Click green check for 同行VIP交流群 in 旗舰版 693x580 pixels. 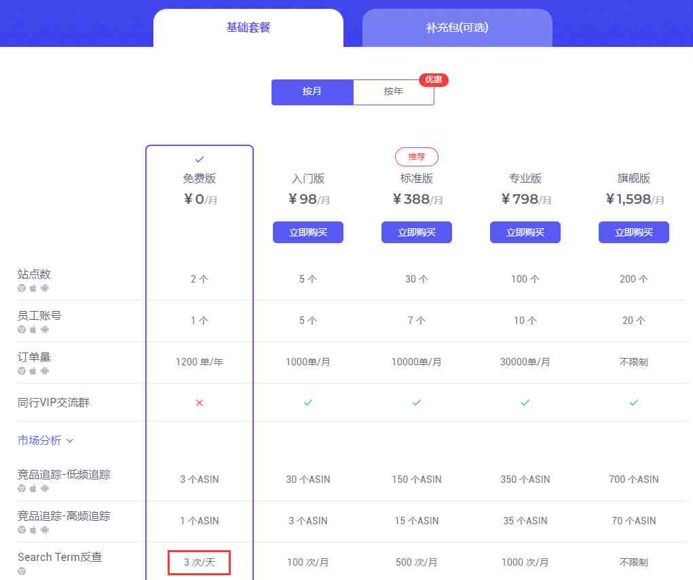pyautogui.click(x=634, y=402)
